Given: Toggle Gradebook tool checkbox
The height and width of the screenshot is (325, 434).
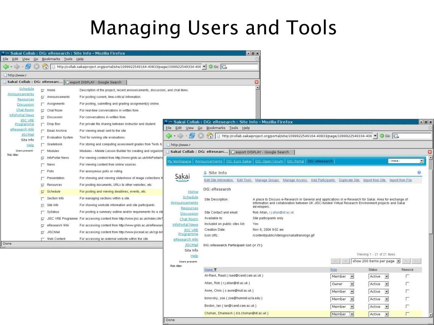Looking at the screenshot, I should (x=43, y=145).
